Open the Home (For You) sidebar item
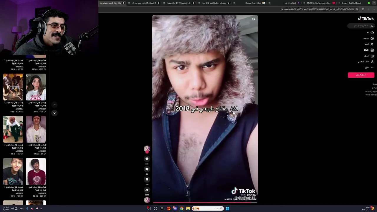Viewport: 377px width, 212px height. tap(370, 33)
